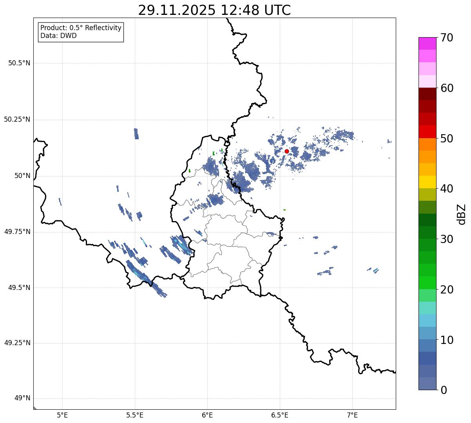Select the yellow colorbar segment above 40
The height and width of the screenshot is (423, 471).
click(x=427, y=182)
